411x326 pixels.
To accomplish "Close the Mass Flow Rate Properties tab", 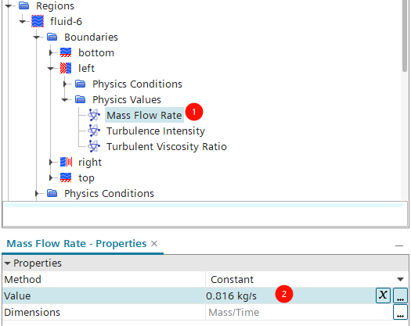I will tap(154, 244).
